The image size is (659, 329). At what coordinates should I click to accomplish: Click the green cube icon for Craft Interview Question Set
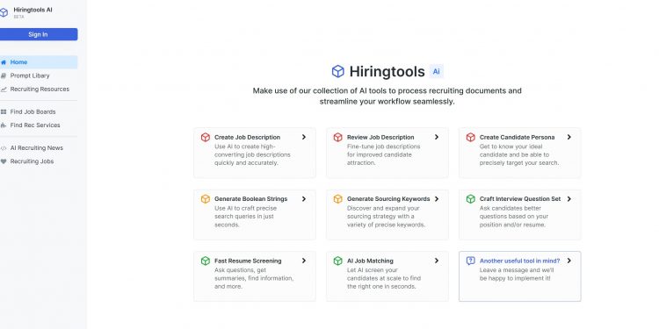471,199
